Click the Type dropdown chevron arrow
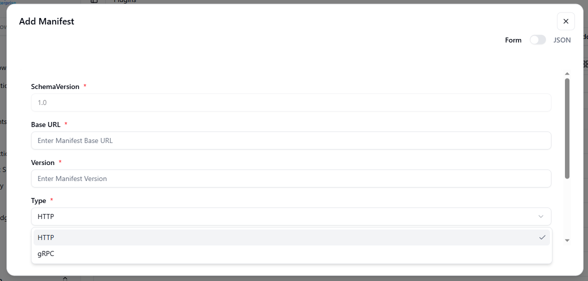The width and height of the screenshot is (588, 281). pos(541,216)
